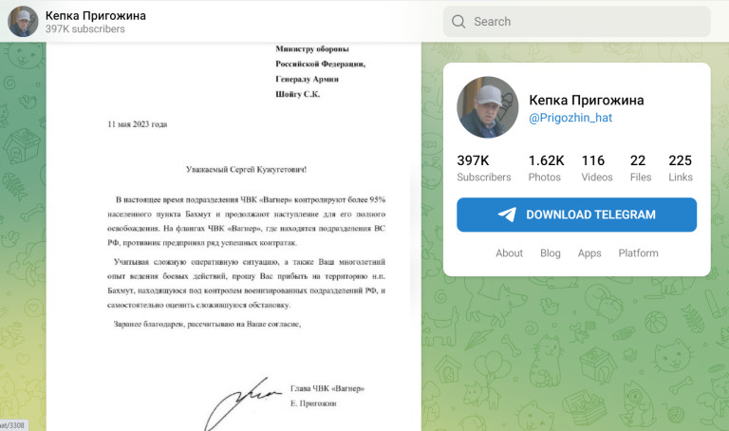Screen dimensions: 729x431
Task: Open the Apps footer link
Action: point(589,253)
